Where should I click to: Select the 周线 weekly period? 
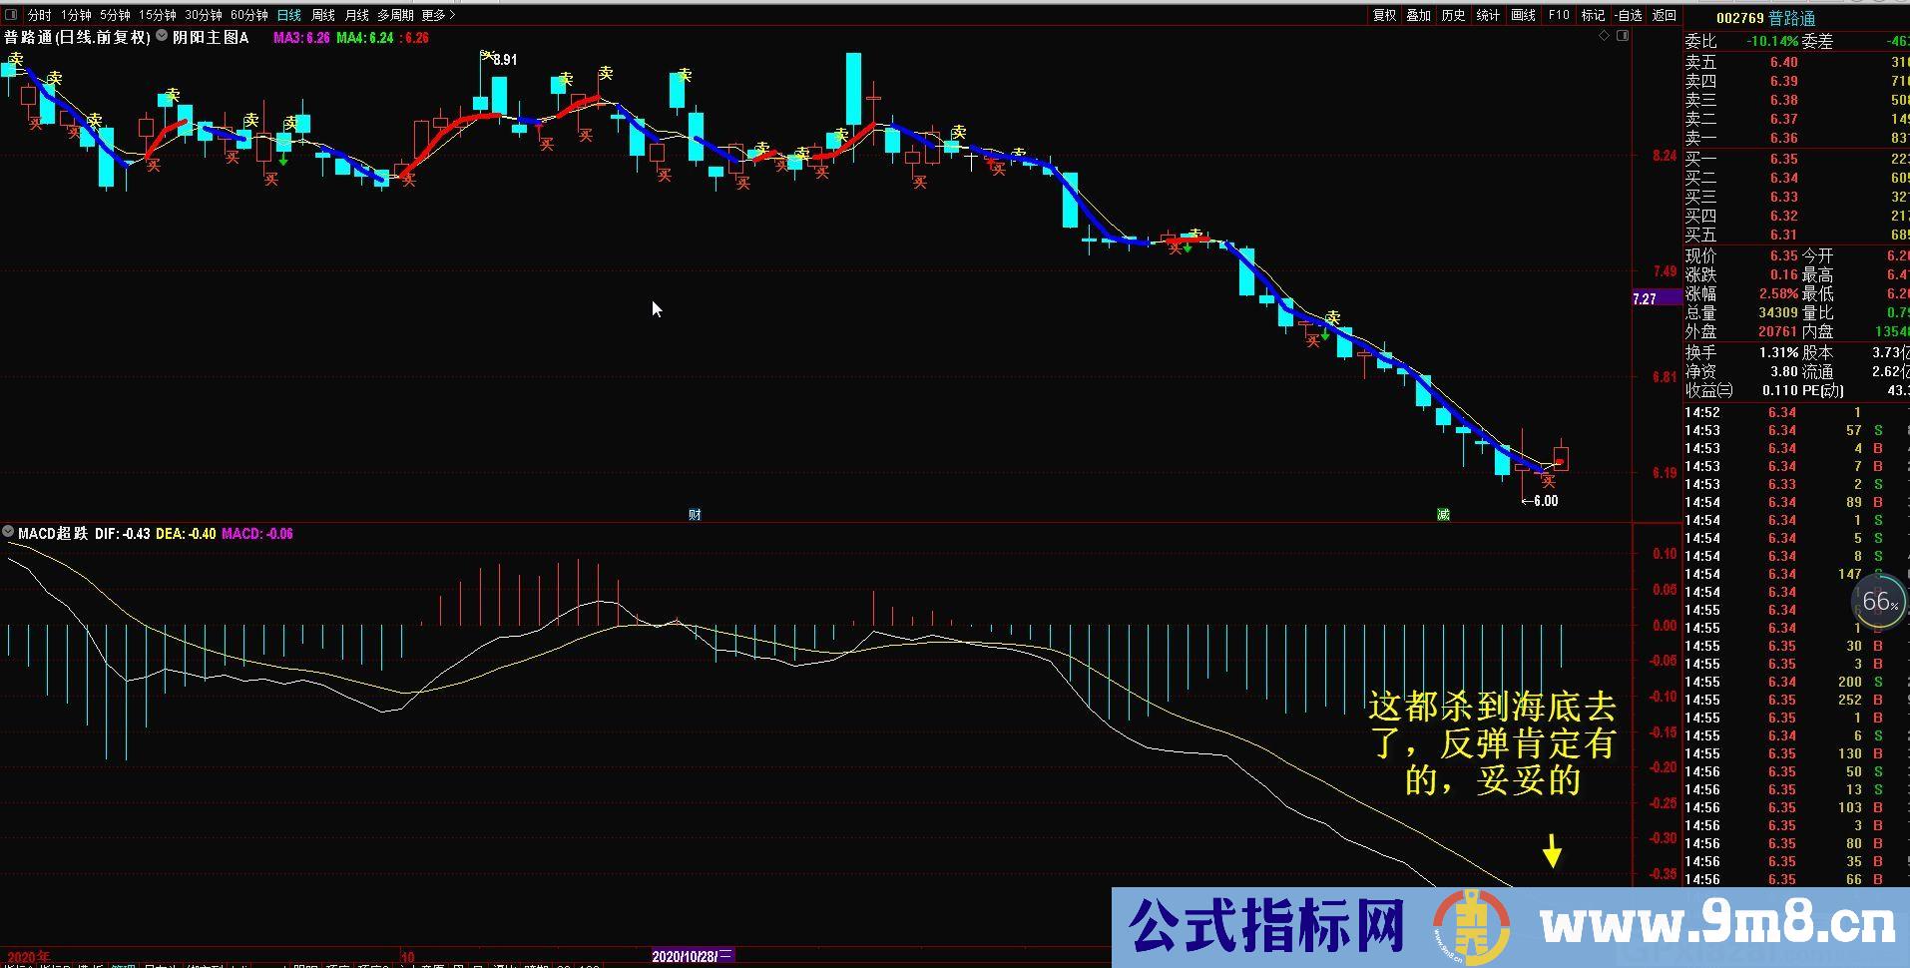pyautogui.click(x=323, y=15)
